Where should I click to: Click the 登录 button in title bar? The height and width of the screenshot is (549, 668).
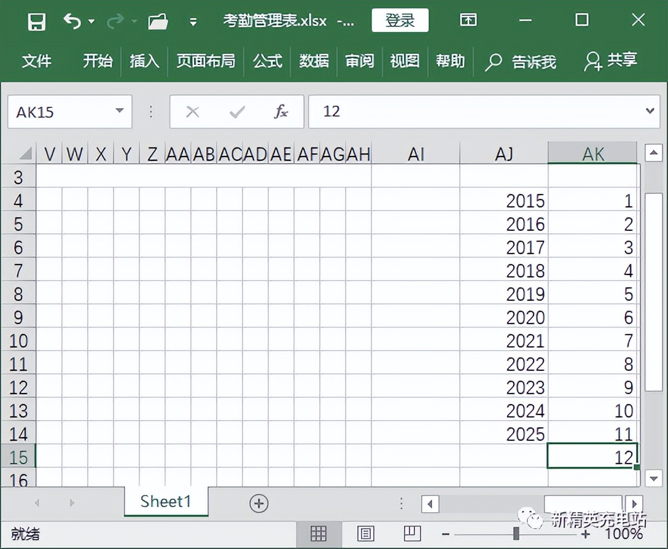click(x=400, y=20)
